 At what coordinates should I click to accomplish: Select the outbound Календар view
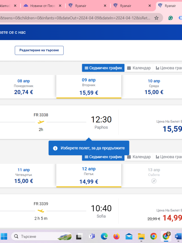(x=139, y=68)
